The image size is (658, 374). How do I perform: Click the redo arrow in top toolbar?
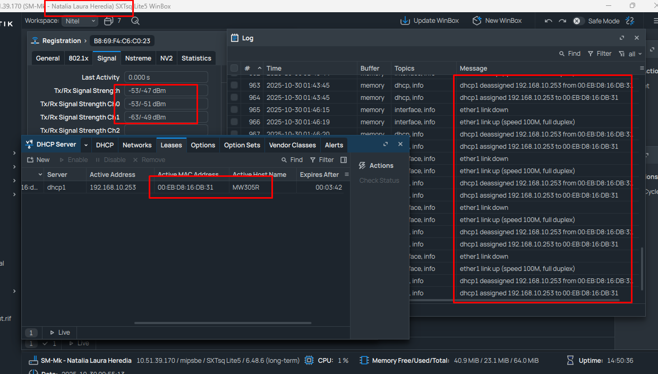point(562,21)
